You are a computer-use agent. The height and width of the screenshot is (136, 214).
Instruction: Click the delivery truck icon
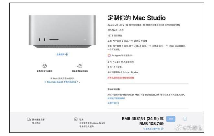click(x=29, y=120)
